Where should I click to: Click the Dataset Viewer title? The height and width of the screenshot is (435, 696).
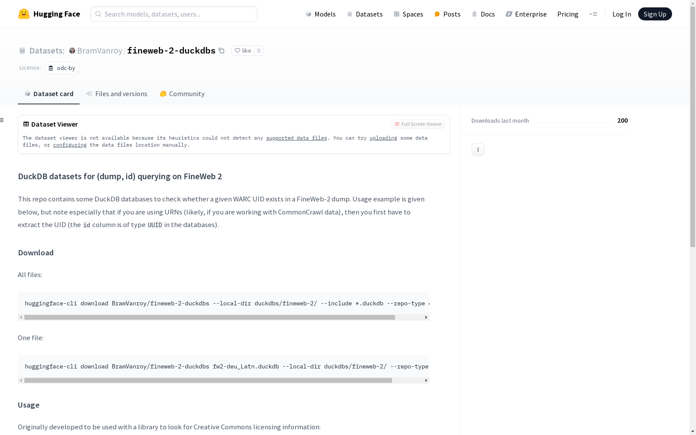point(54,124)
